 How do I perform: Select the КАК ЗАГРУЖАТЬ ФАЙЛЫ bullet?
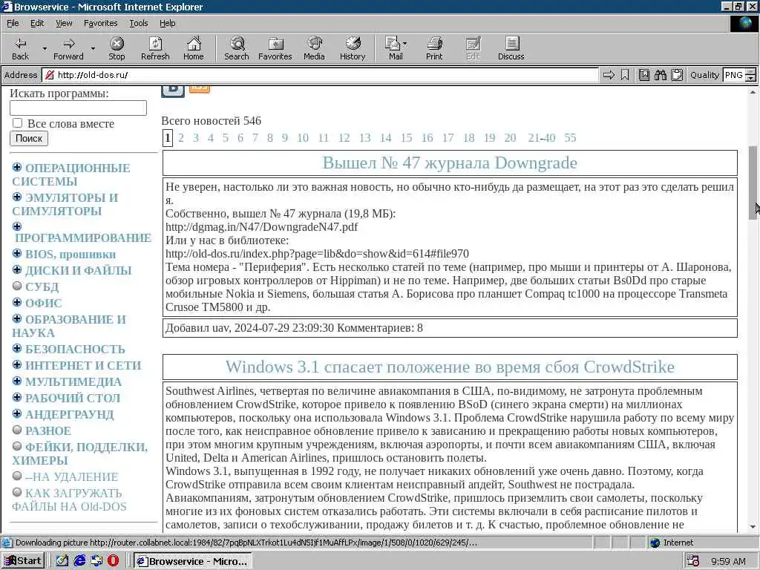[17, 493]
